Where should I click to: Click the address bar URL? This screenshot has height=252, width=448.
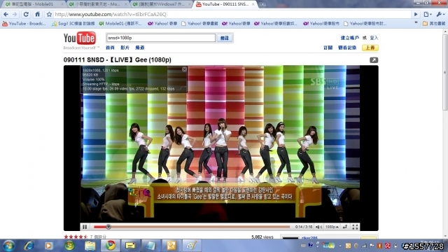pyautogui.click(x=111, y=14)
